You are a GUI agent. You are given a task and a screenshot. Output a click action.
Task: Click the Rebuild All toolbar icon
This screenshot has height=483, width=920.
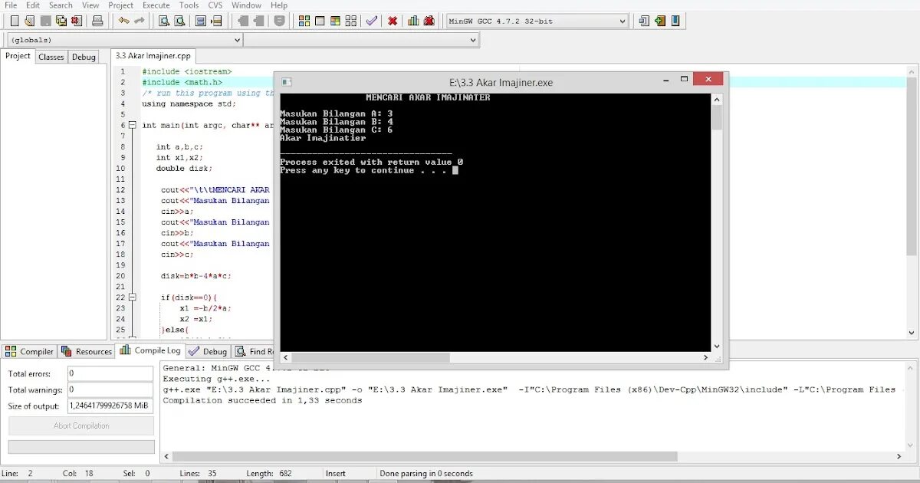pos(352,21)
